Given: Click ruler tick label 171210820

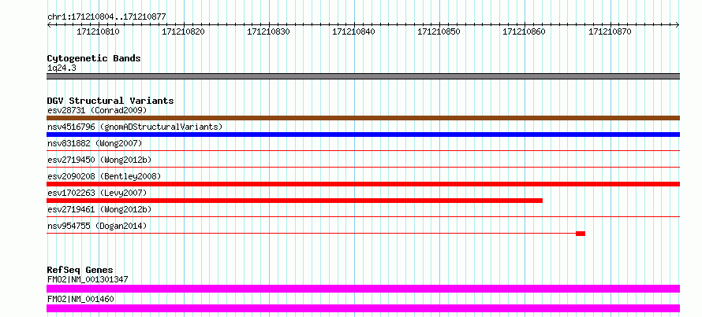Looking at the screenshot, I should click(x=183, y=31).
